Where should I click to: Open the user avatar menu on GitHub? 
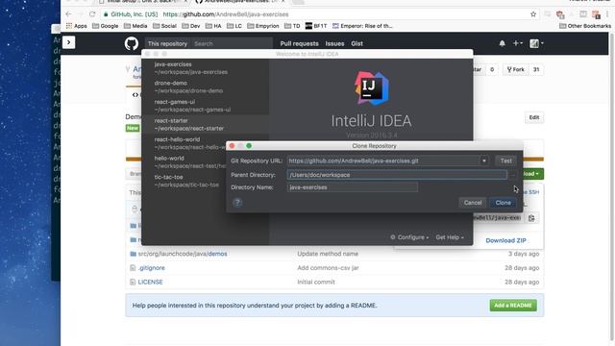[x=536, y=43]
